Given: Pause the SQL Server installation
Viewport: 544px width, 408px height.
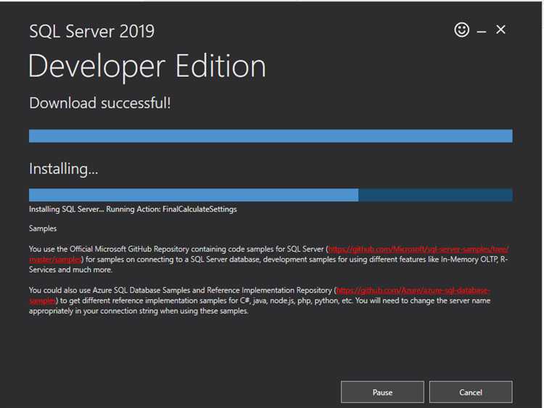Looking at the screenshot, I should (x=382, y=392).
